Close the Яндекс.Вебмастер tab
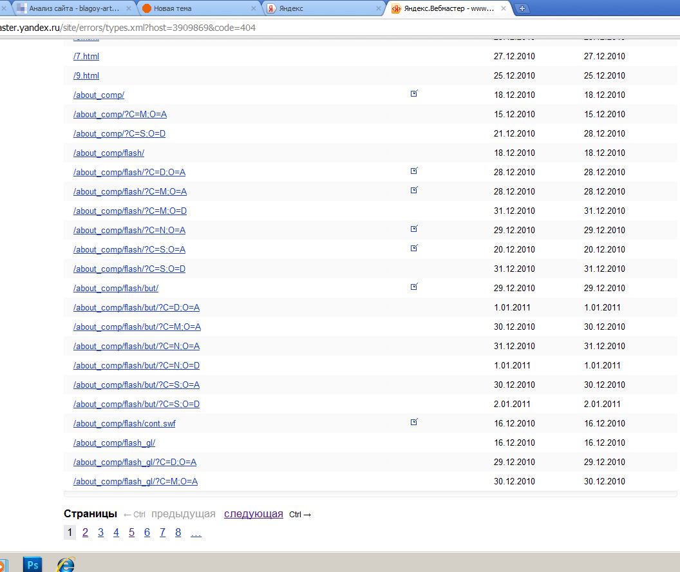 click(x=504, y=8)
